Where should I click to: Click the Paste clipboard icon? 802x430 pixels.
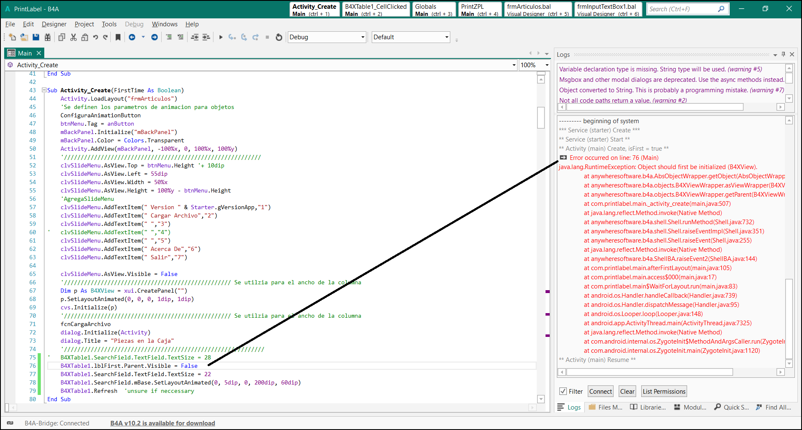[x=85, y=37]
